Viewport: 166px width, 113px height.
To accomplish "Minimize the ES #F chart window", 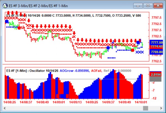I will click(138, 6).
